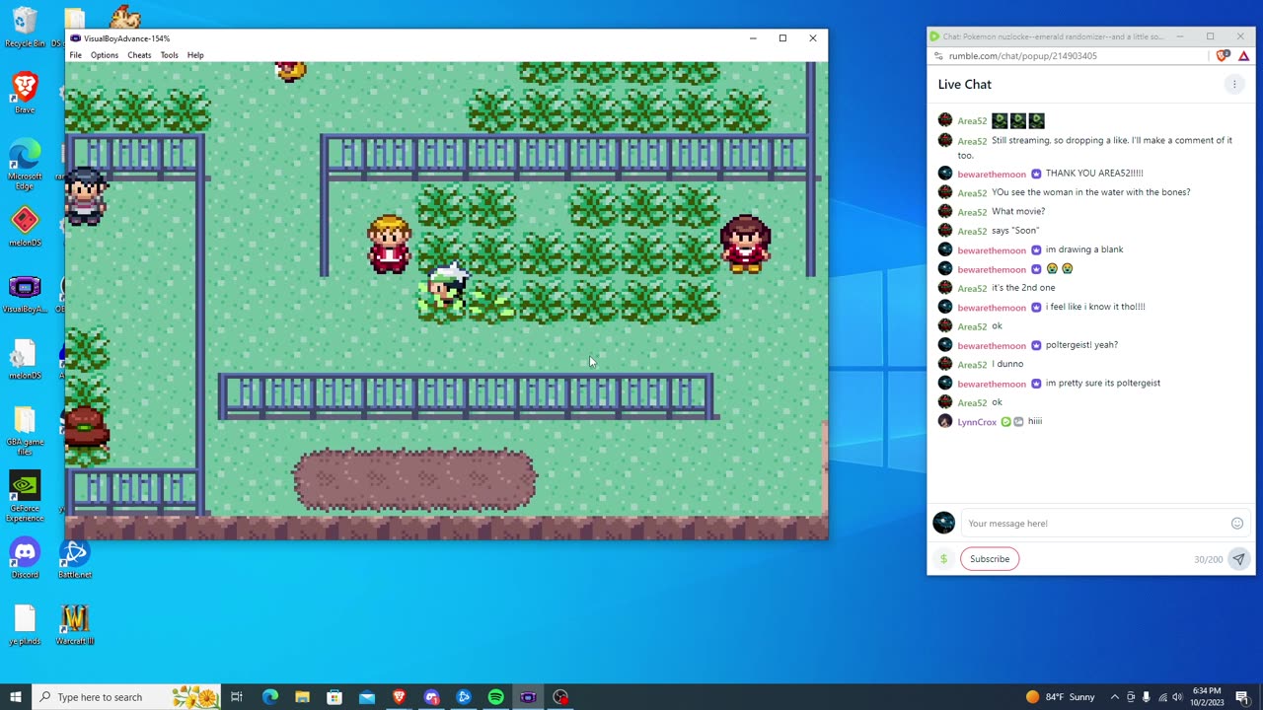Open the emoji picker in chat

pos(1237,524)
